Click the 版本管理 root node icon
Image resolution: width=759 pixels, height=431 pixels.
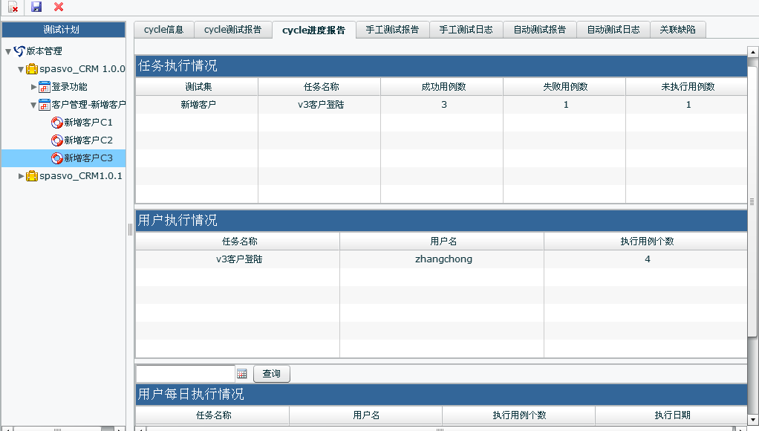click(19, 51)
